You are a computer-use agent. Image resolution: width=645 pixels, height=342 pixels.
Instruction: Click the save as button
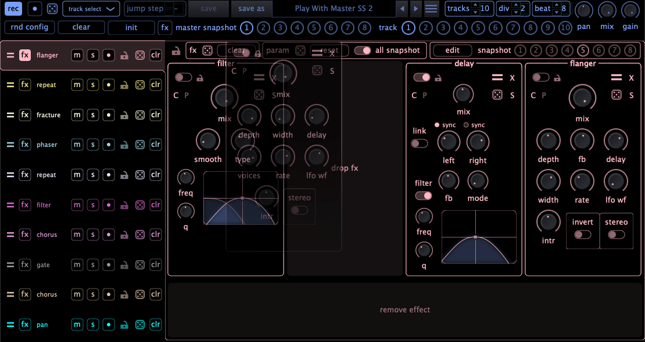click(x=252, y=9)
